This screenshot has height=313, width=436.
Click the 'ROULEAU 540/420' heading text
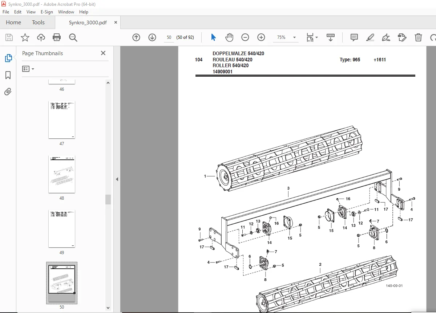[233, 60]
